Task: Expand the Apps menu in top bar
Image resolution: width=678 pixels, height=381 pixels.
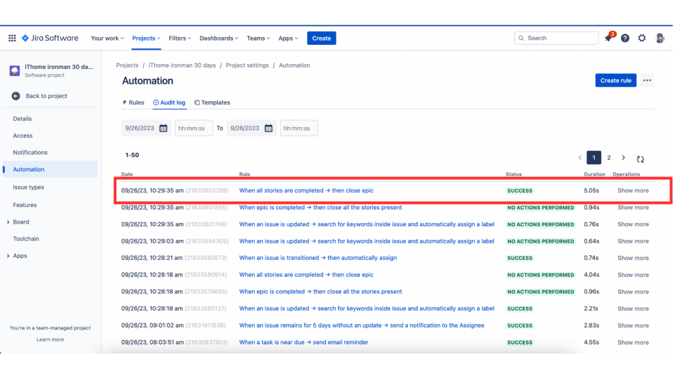Action: 288,38
